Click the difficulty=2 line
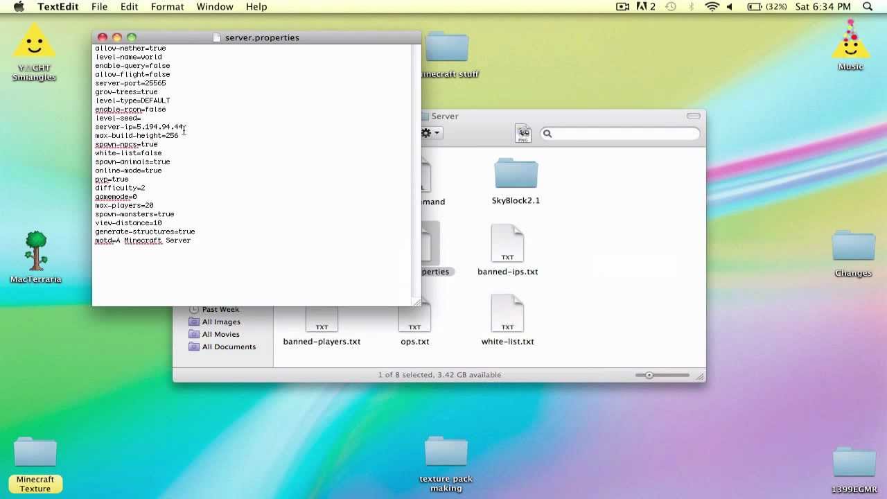 point(120,188)
